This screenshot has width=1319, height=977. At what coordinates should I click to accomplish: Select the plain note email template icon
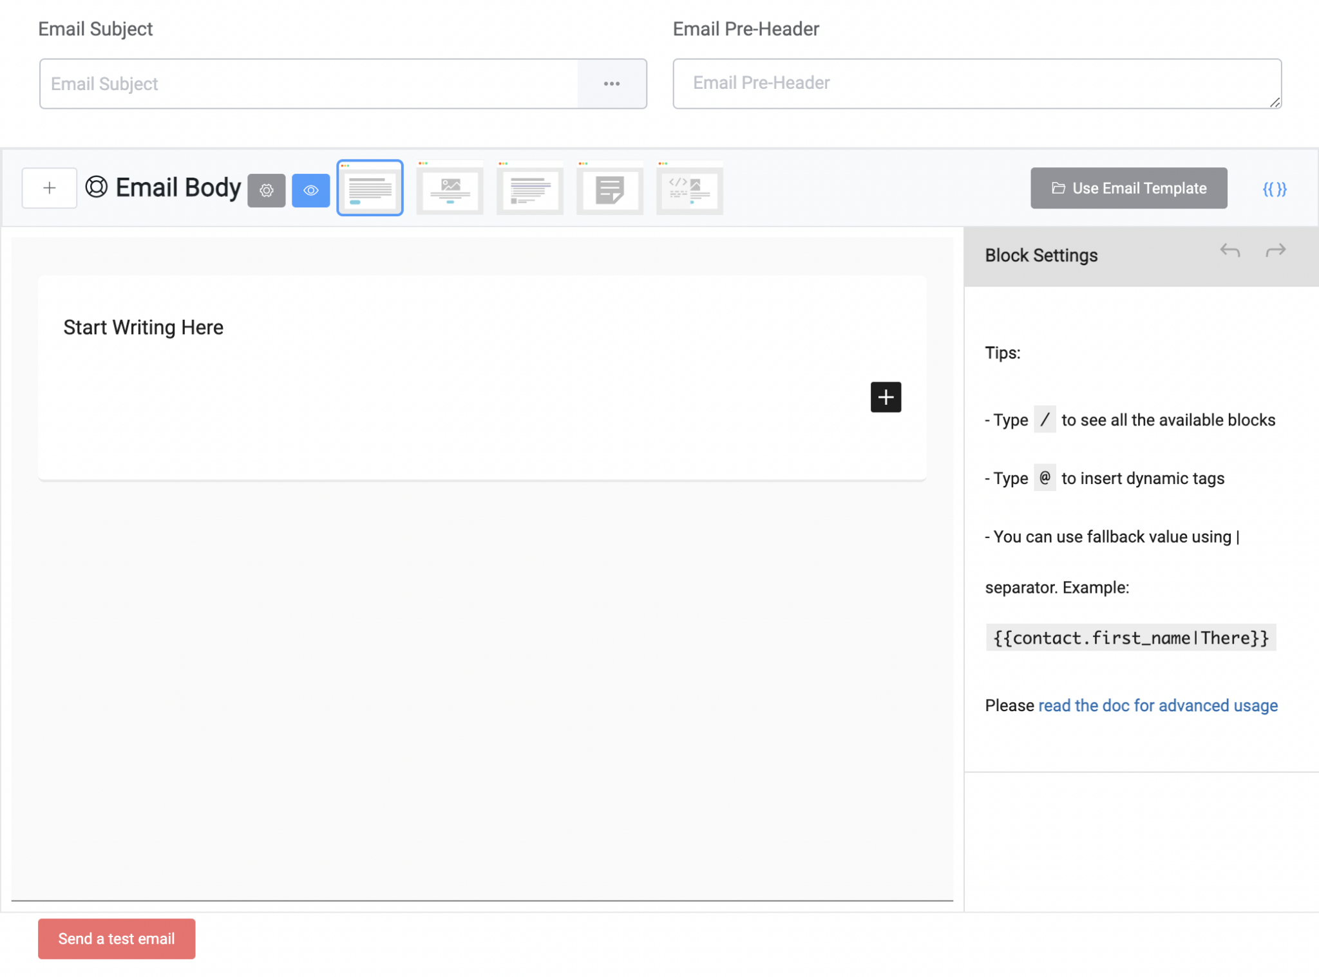click(609, 188)
